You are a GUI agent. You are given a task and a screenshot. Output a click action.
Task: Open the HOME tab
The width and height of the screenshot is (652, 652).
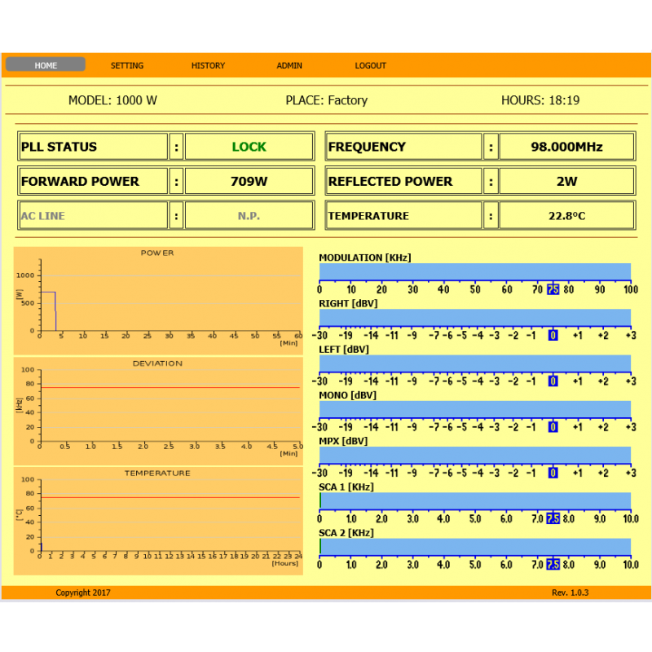point(46,65)
